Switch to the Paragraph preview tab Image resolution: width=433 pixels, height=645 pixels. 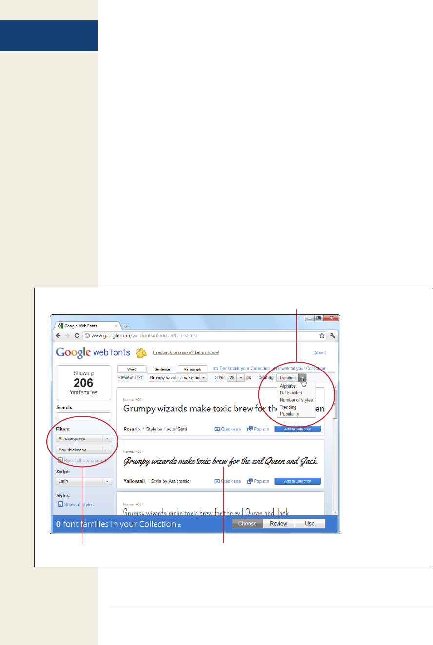pos(192,369)
